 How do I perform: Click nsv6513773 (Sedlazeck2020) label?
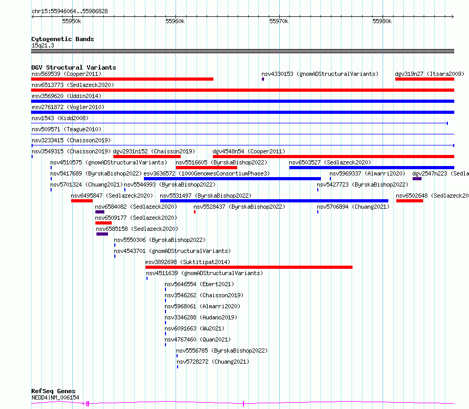tap(73, 85)
